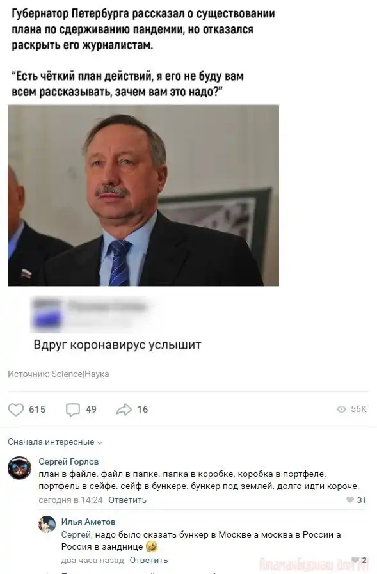Open post comments via speech bubble icon
377x574 pixels.
click(73, 410)
